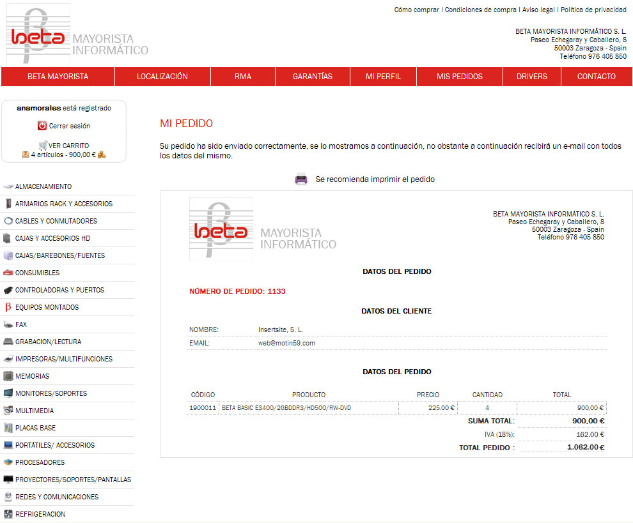Click the Cajas y Accesorios HD icon
The height and width of the screenshot is (523, 633).
[7, 238]
